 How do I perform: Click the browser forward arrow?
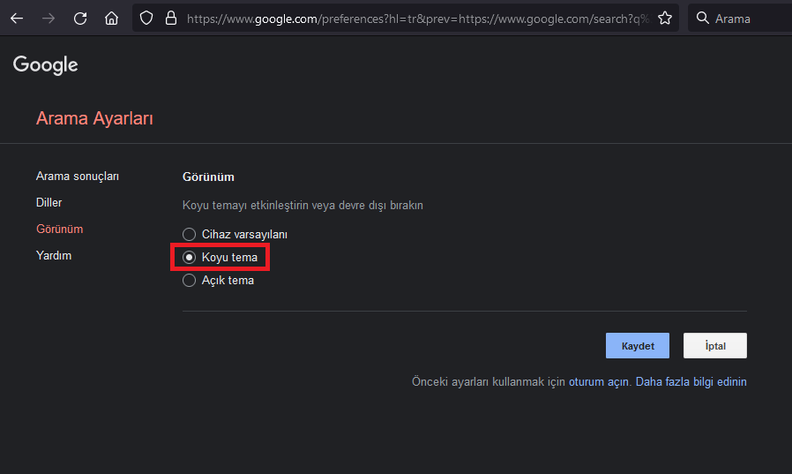tap(49, 18)
